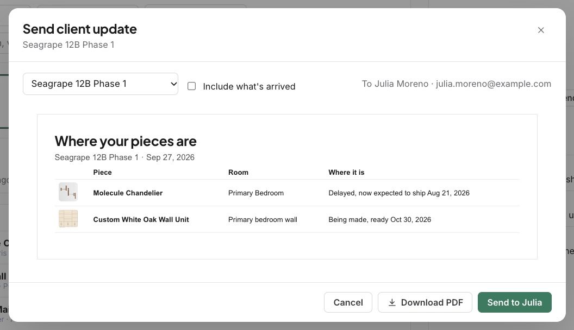The height and width of the screenshot is (330, 574).
Task: Click the Molecule Chandelier thumbnail
Action: point(68,192)
